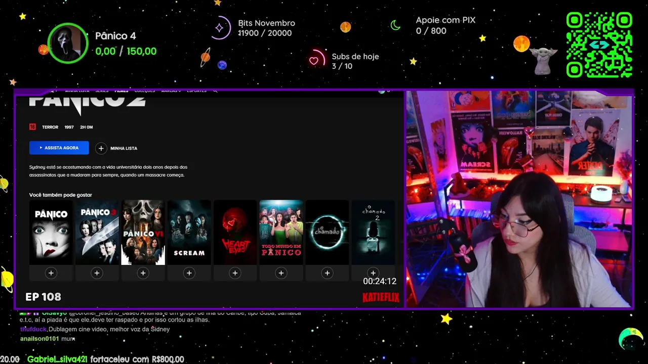Click the Pânico 4 goal title
Image resolution: width=648 pixels, height=364 pixels.
[x=115, y=36]
